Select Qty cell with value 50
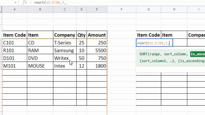The height and width of the screenshot is (115, 205). click(x=82, y=58)
